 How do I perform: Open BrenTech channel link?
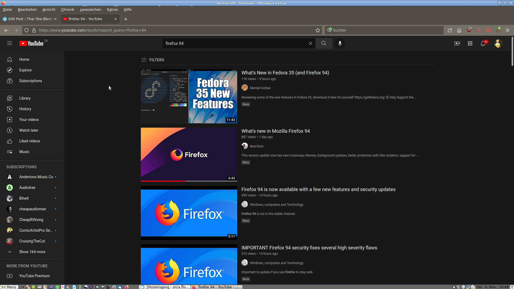click(257, 146)
